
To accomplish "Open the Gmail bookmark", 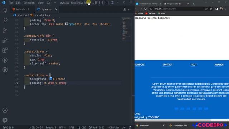I will tap(139, 13).
